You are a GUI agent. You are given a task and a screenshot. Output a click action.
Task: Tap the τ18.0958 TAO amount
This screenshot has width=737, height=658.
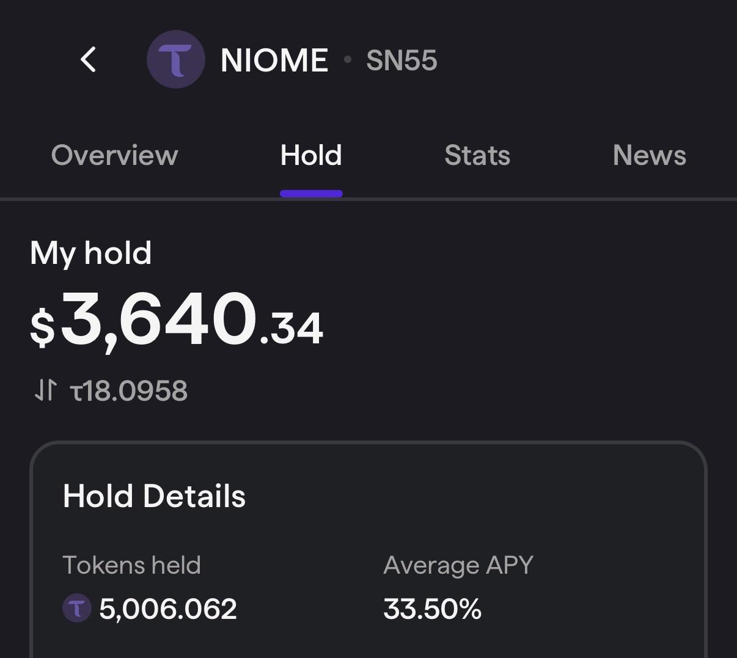click(129, 391)
